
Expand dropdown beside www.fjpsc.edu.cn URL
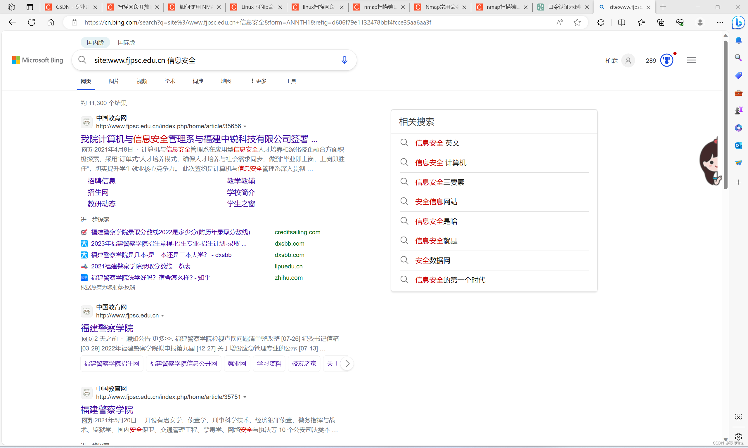tap(162, 316)
